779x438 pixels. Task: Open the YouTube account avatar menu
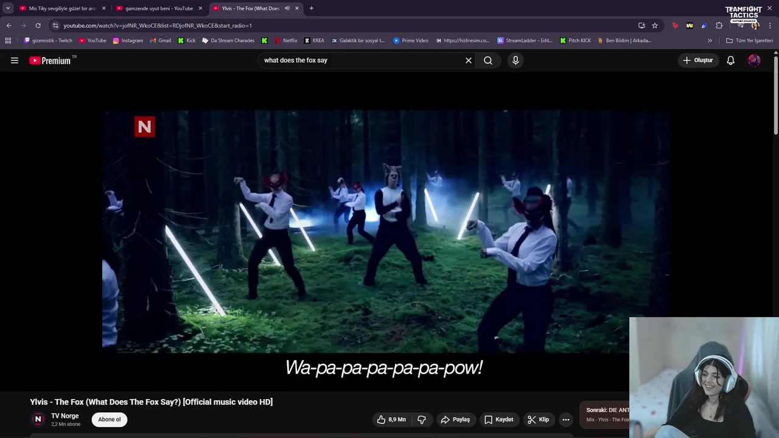pyautogui.click(x=754, y=60)
